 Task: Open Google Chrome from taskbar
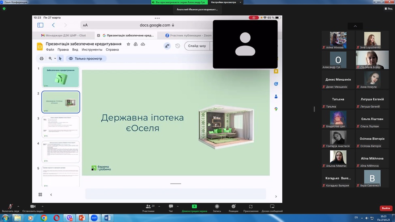[44, 218]
